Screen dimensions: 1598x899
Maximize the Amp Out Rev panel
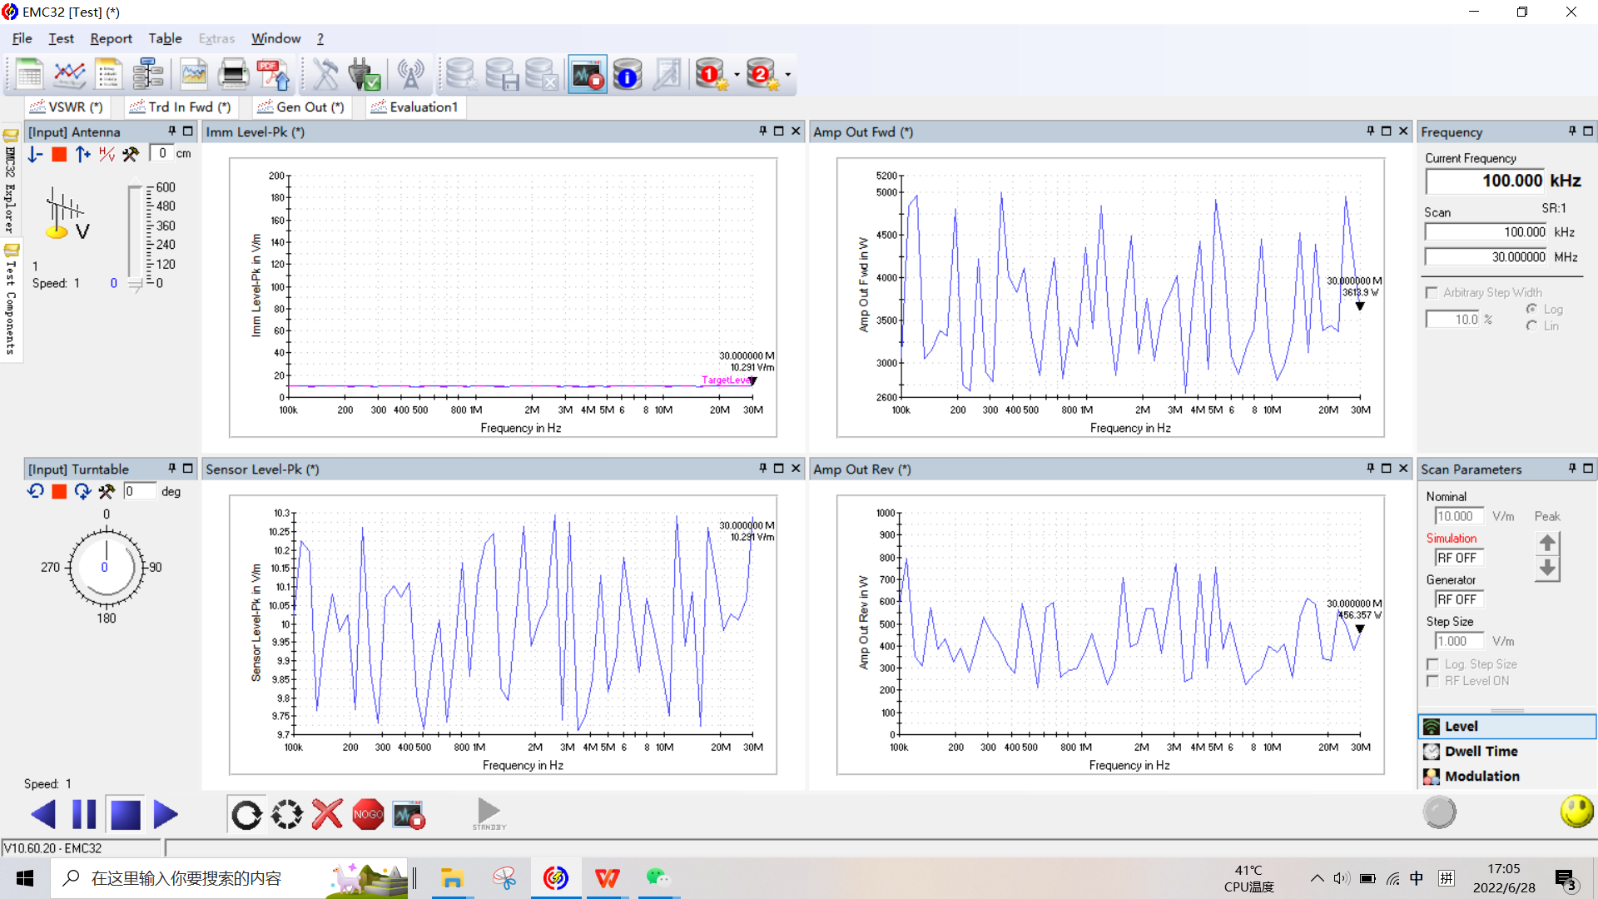[1387, 468]
